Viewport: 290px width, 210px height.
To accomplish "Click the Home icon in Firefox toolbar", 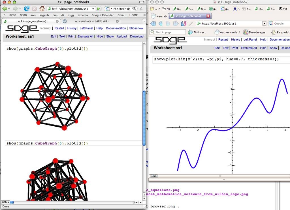I will tap(42, 9).
